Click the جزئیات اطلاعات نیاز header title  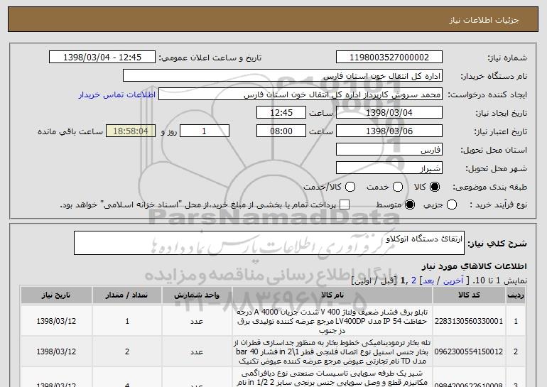pos(484,20)
